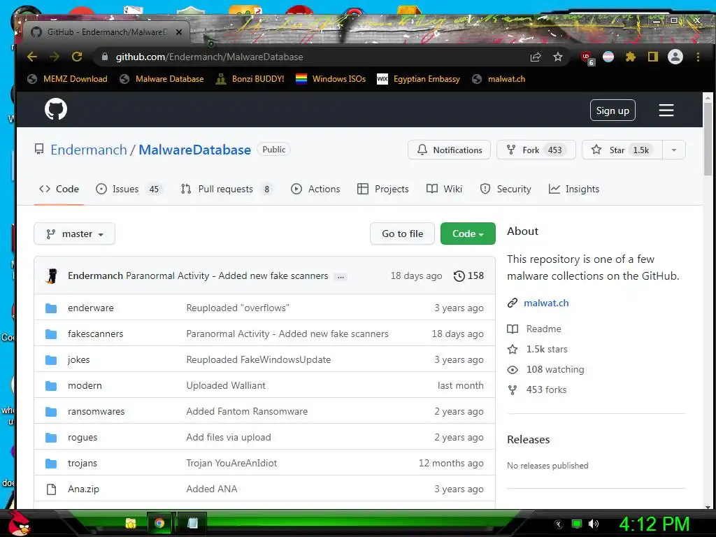Open the enderware folder
This screenshot has width=716, height=537.
tap(90, 308)
